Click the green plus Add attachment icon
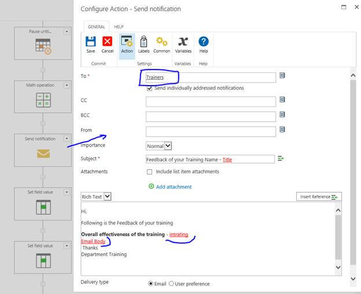This screenshot has height=294, width=361. point(151,186)
